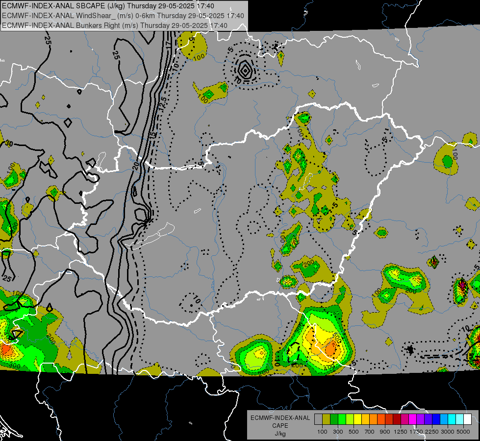Click the J/kg unit label in legend
This screenshot has width=480, height=441.
pyautogui.click(x=280, y=434)
